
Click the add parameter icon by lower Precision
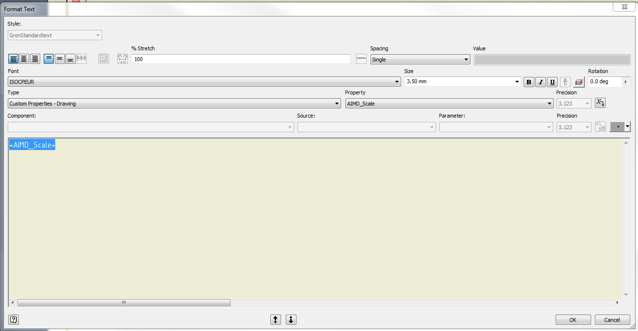click(x=600, y=127)
